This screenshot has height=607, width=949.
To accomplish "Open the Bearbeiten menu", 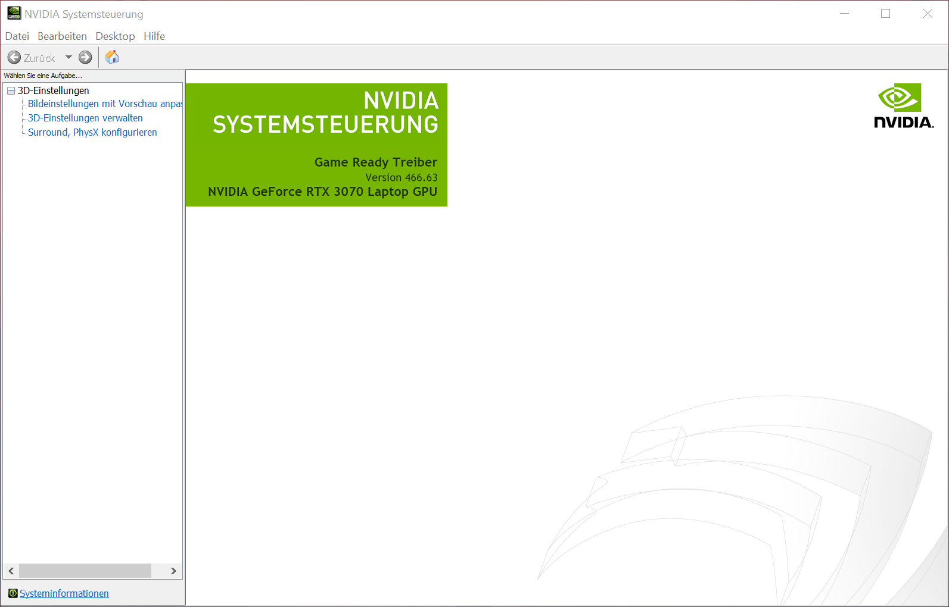I will [x=62, y=36].
